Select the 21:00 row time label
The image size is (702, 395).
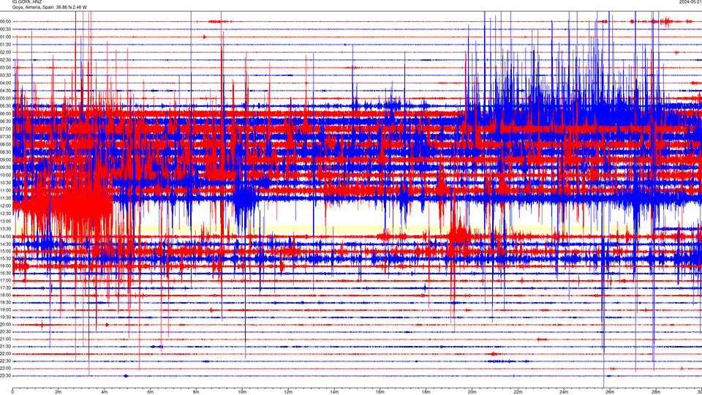pyautogui.click(x=6, y=339)
